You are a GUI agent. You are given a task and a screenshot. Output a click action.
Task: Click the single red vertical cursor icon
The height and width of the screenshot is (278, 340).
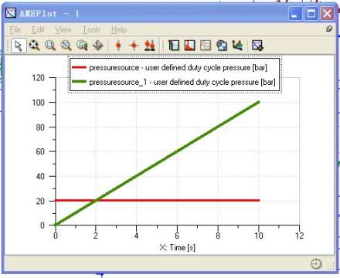point(118,46)
